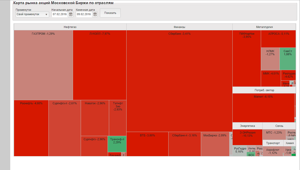Click the Татнфт 3ао -2,93% tile

(x=118, y=118)
